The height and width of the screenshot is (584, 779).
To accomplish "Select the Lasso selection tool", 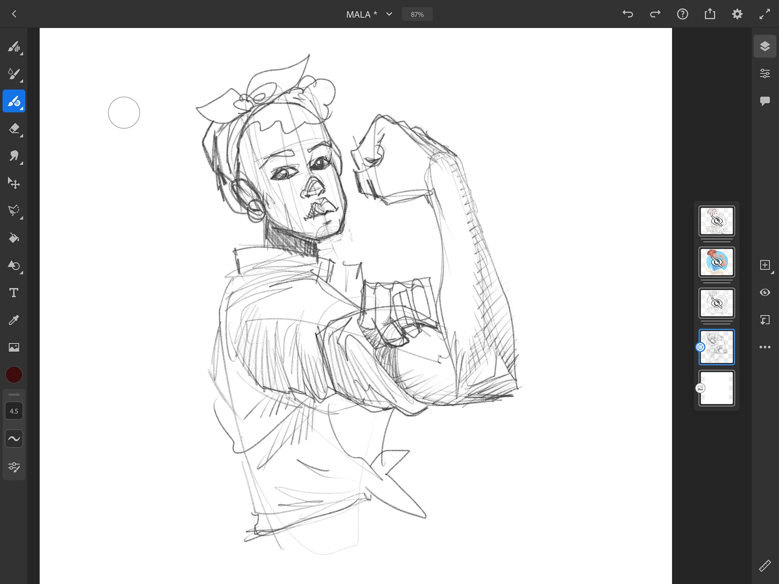I will tap(14, 211).
